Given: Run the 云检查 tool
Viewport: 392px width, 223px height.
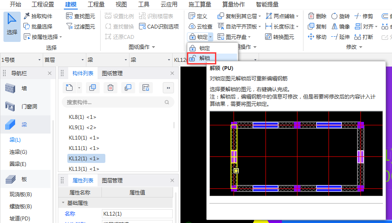Looking at the screenshot, I should point(200,26).
